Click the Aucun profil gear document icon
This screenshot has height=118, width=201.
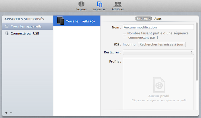click(x=159, y=84)
